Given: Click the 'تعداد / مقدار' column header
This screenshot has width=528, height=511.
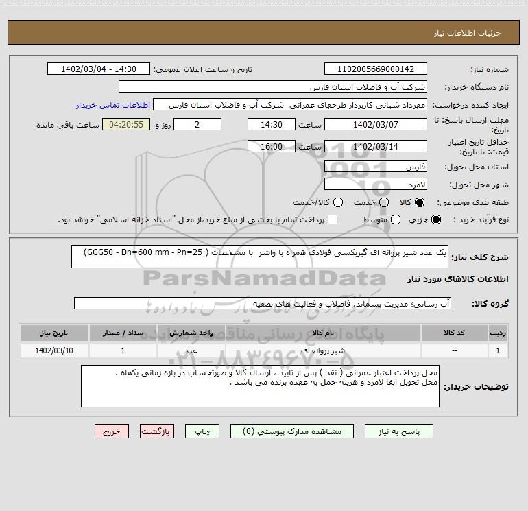Looking at the screenshot, I should pyautogui.click(x=123, y=333).
